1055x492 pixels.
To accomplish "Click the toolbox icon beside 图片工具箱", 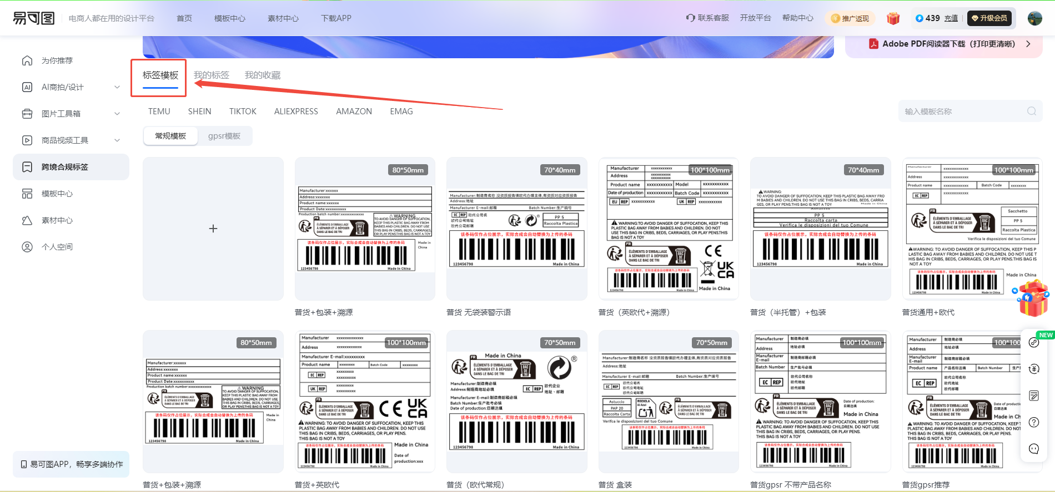I will 27,114.
